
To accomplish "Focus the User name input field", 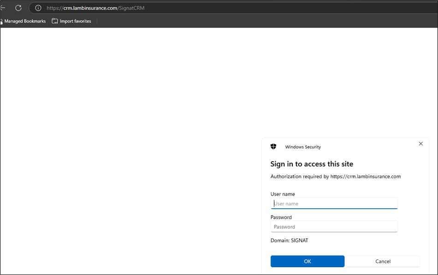I will (334, 203).
